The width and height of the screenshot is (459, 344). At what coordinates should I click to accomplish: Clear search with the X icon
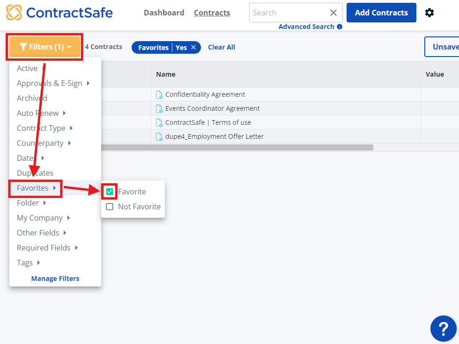[333, 13]
